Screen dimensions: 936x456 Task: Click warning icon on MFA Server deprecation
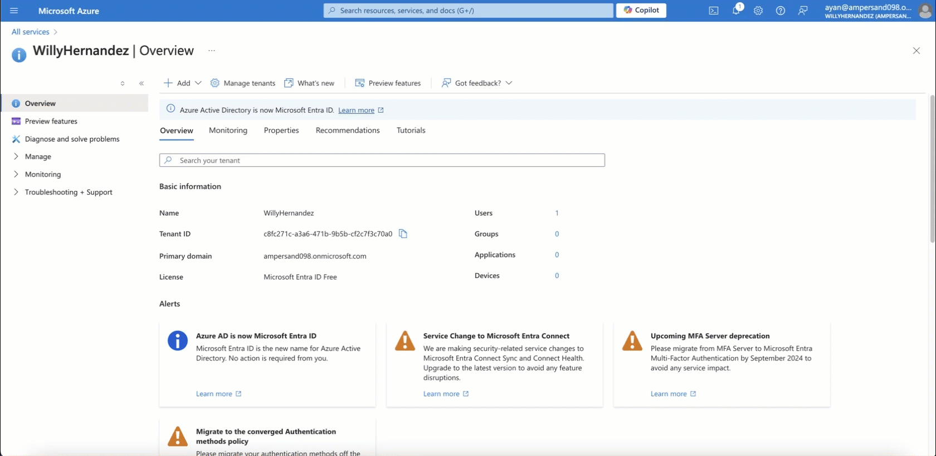(632, 340)
